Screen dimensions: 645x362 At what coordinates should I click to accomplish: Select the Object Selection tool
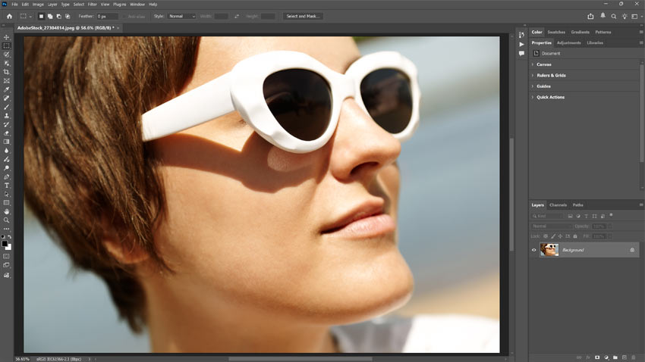[7, 63]
